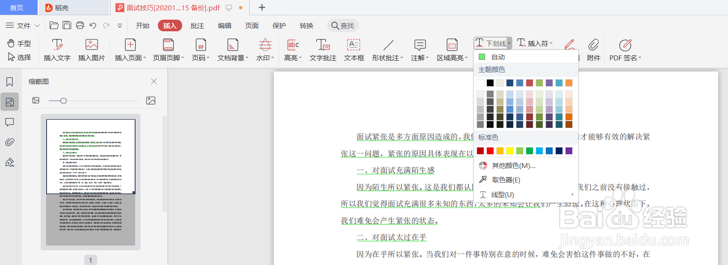Open the quick access toolbar dropdown
The image size is (728, 265).
coord(119,25)
